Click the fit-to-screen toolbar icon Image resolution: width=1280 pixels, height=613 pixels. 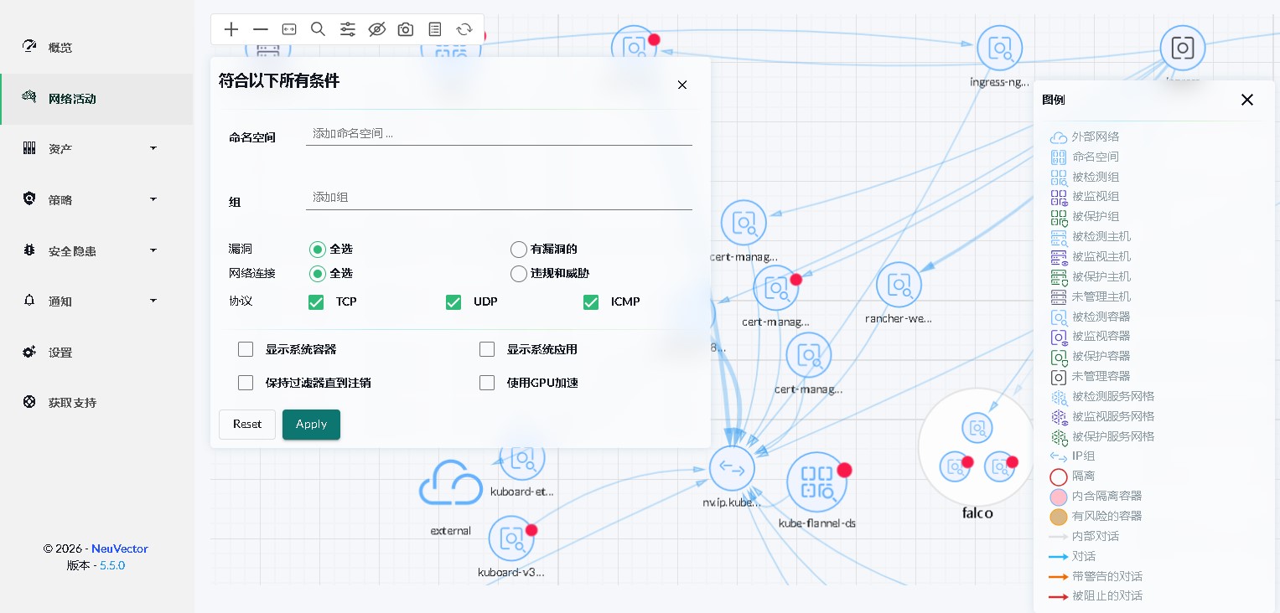point(289,29)
